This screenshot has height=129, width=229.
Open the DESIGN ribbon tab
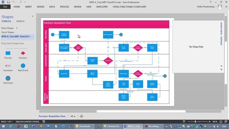(x=40, y=7)
